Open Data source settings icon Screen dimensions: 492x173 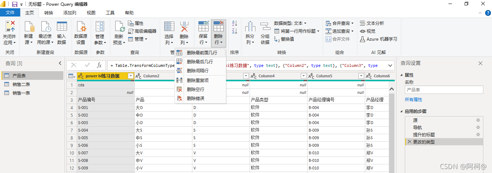point(81,27)
